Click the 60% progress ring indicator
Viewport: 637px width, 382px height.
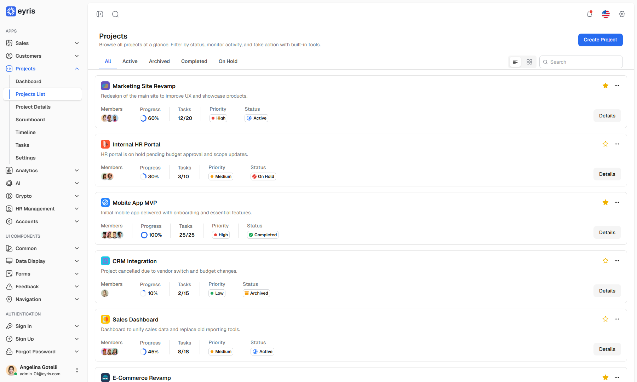(143, 118)
